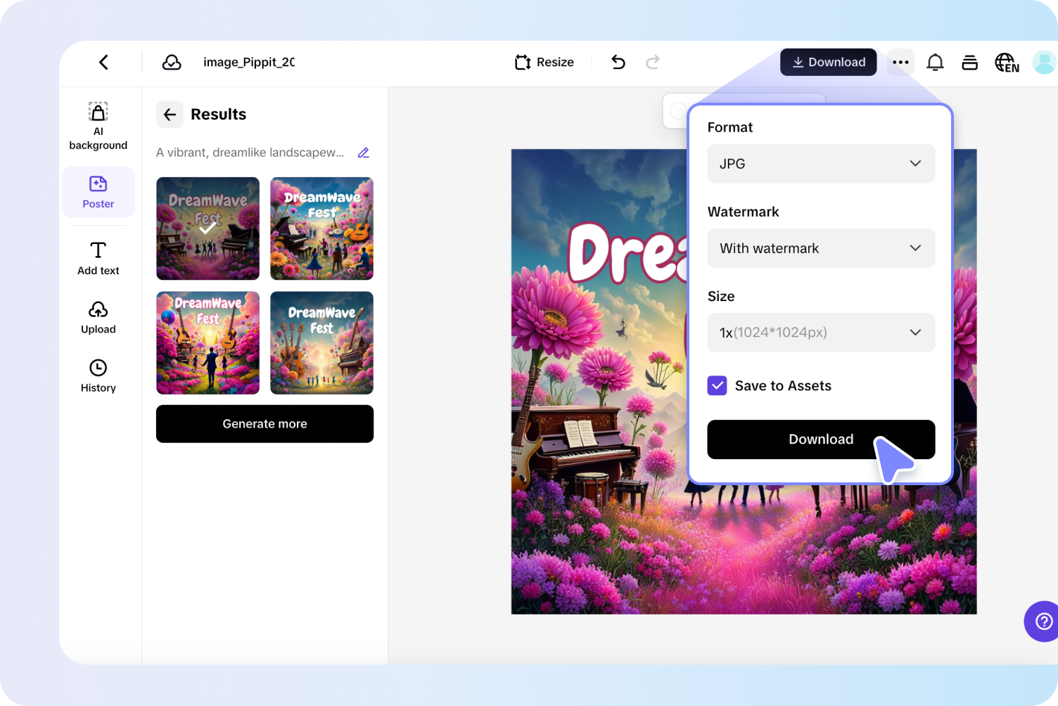Screen dimensions: 1058x706
Task: Return from Results with back arrow
Action: [170, 115]
